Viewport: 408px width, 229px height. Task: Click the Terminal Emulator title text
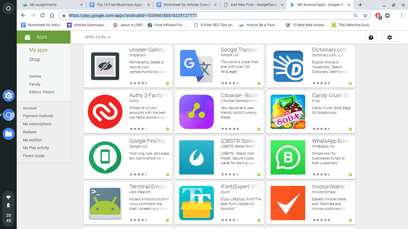click(x=148, y=187)
